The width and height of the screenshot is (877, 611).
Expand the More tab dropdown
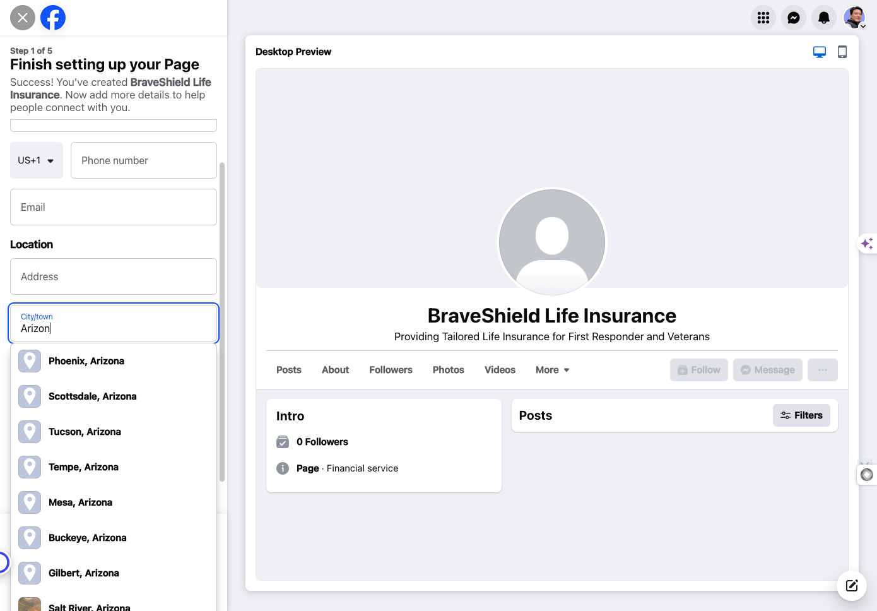click(553, 370)
